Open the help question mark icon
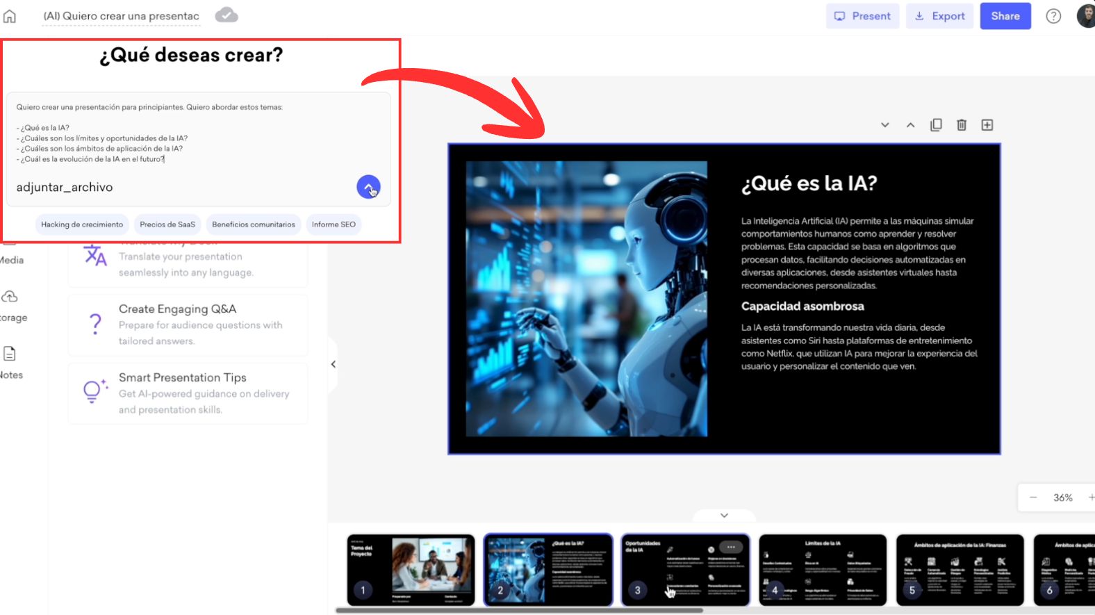This screenshot has height=615, width=1095. point(1053,16)
